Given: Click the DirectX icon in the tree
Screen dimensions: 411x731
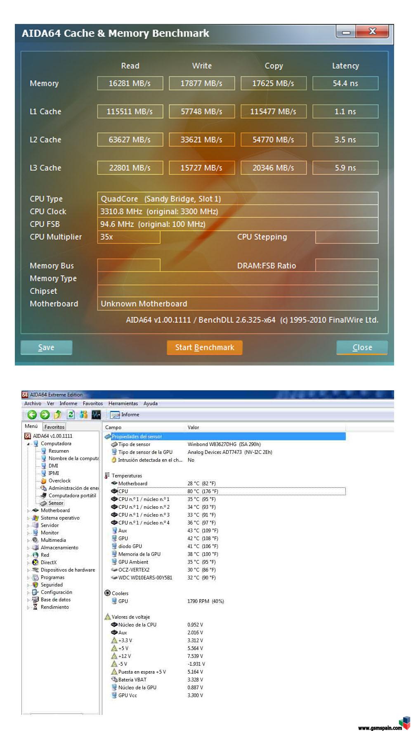Looking at the screenshot, I should 35,562.
